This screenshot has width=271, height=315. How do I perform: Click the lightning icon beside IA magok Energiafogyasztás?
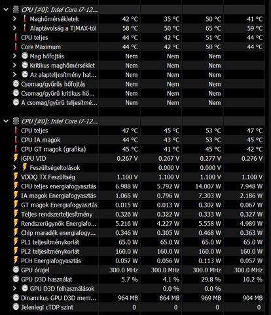(x=16, y=196)
